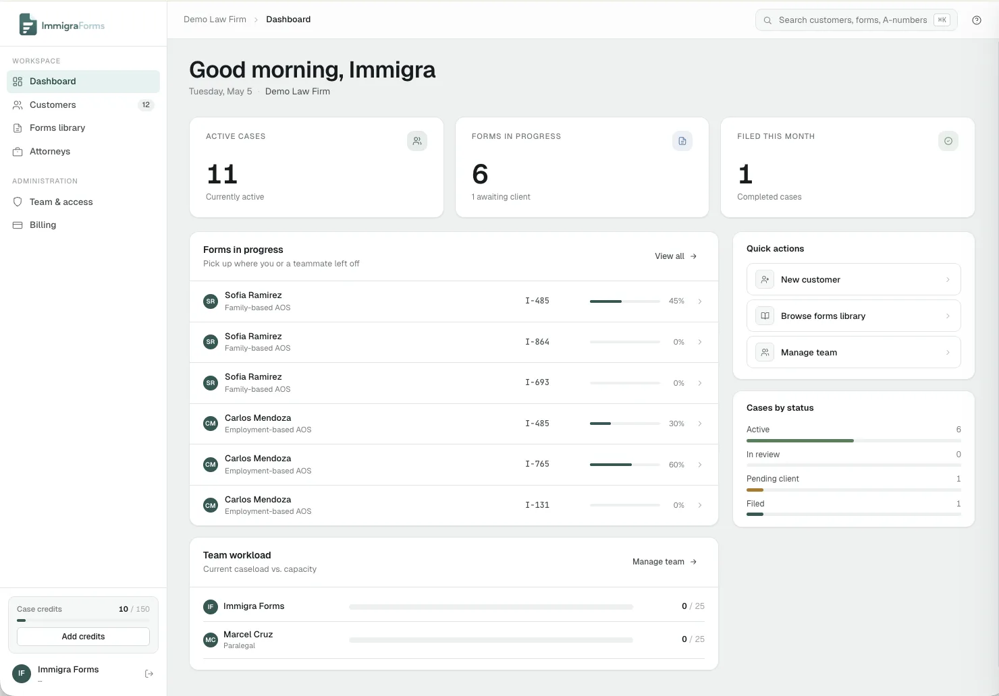The image size is (999, 696).
Task: Open Sofia Ramirez I-864 row chevron
Action: point(700,342)
